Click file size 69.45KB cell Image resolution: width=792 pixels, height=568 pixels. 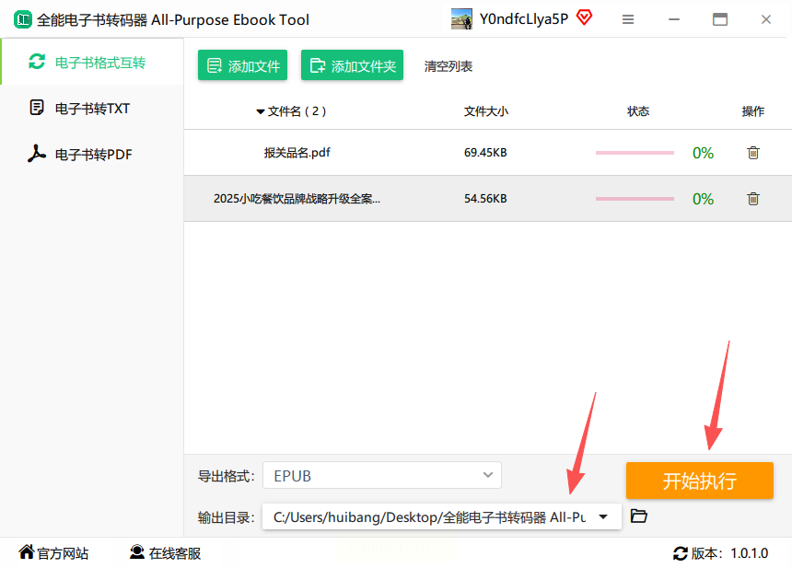(485, 153)
